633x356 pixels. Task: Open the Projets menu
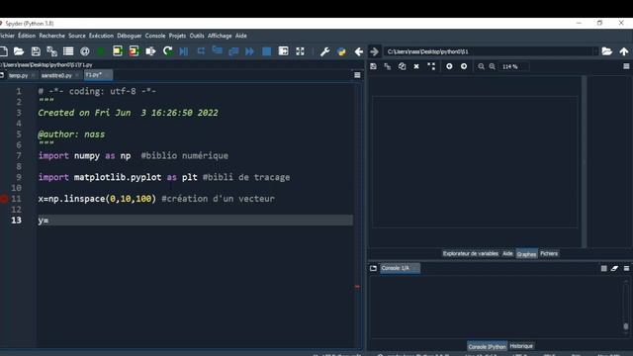tap(177, 36)
